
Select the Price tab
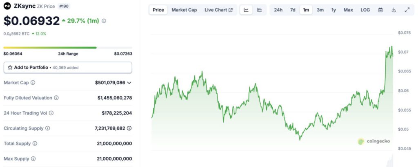[x=158, y=10]
